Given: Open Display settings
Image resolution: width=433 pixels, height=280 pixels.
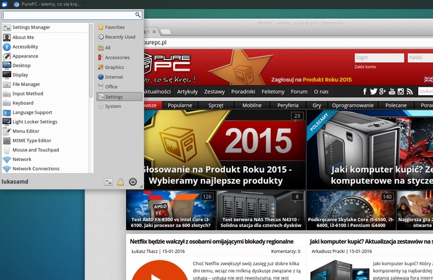Looking at the screenshot, I should point(45,75).
